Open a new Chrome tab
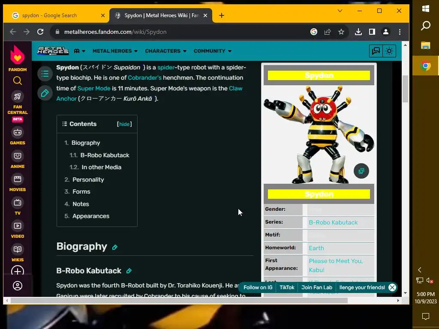439x329 pixels. coord(222,15)
